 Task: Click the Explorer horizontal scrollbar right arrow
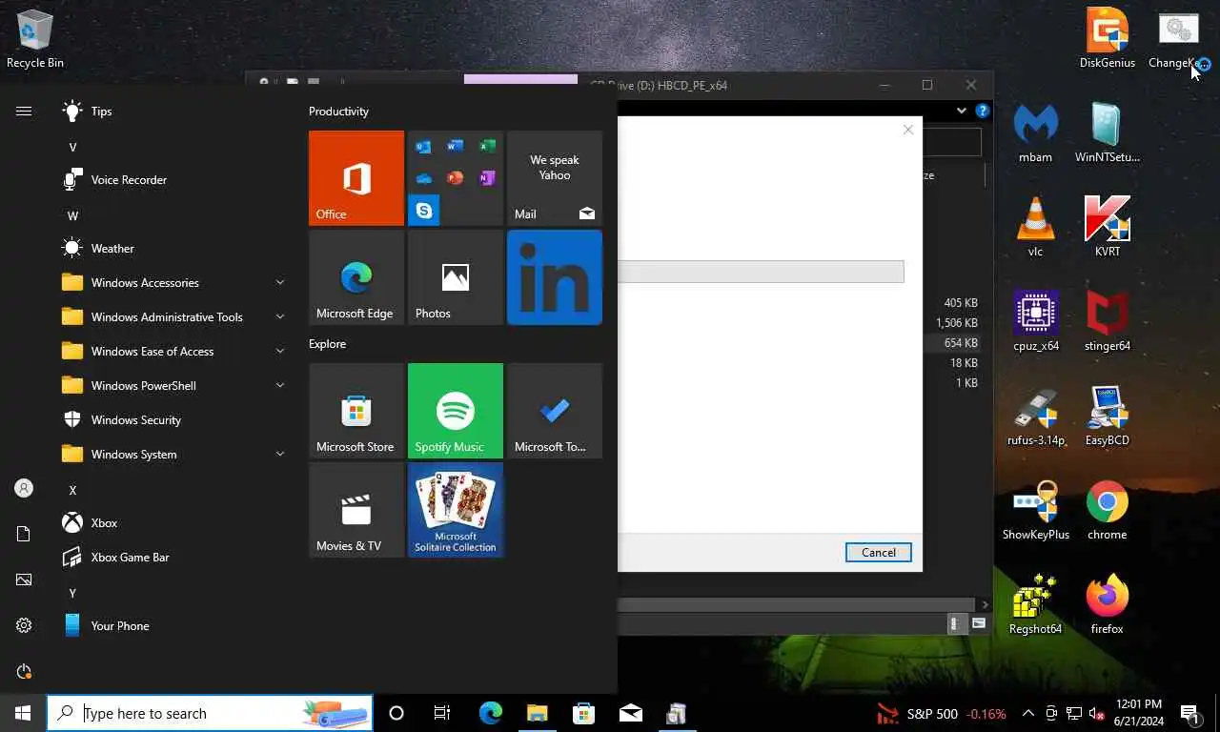[x=985, y=604]
